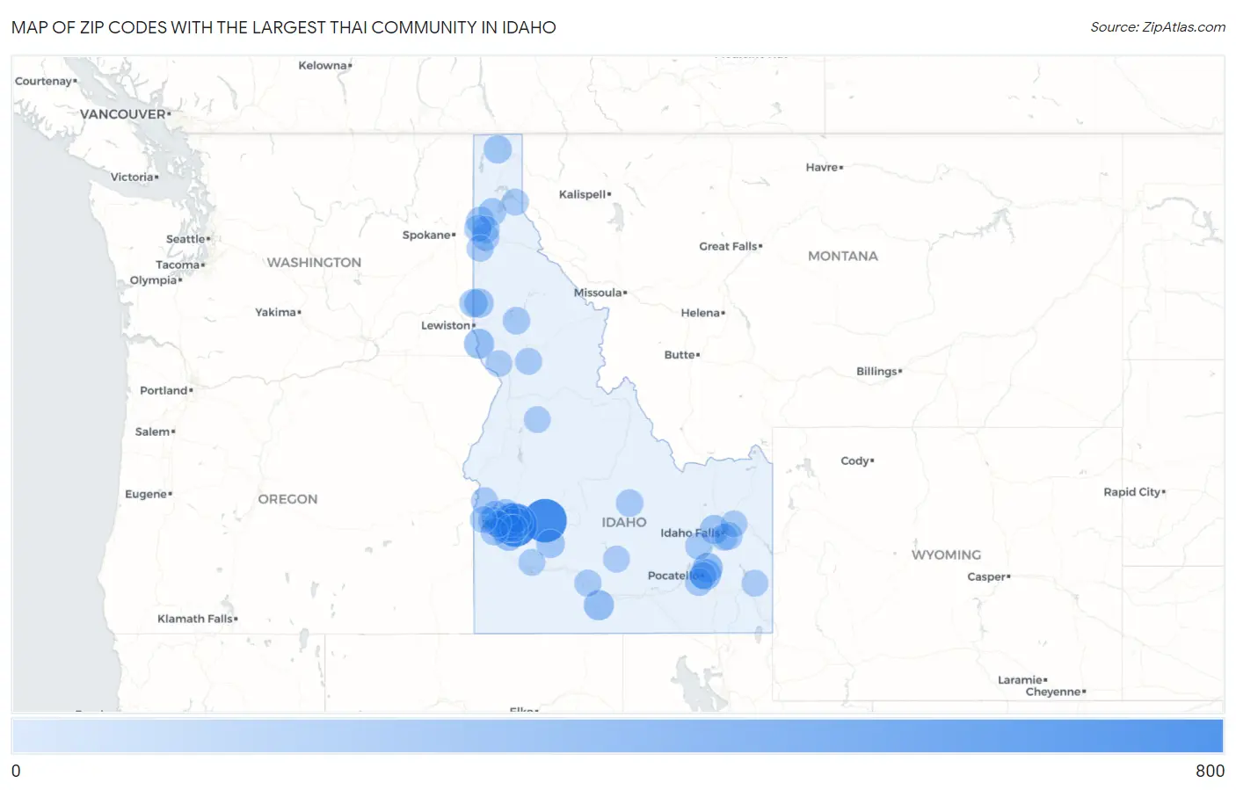Click the Courtenay city label
Viewport: 1236px width, 790px height.
point(43,81)
